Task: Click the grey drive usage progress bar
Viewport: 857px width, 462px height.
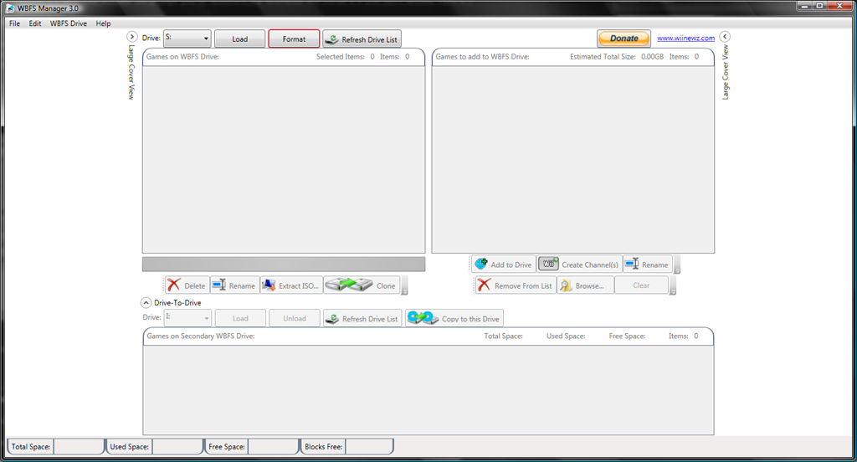Action: (284, 264)
